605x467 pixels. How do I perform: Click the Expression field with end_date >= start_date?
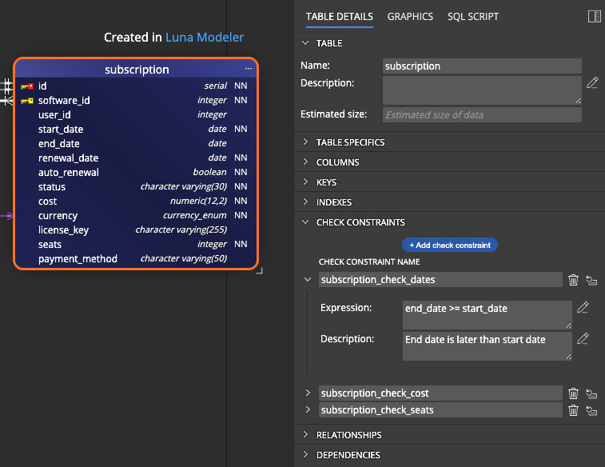coord(487,315)
